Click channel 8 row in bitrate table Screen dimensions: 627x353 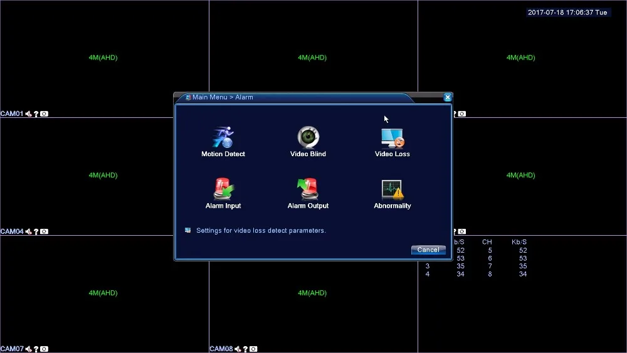click(506, 274)
